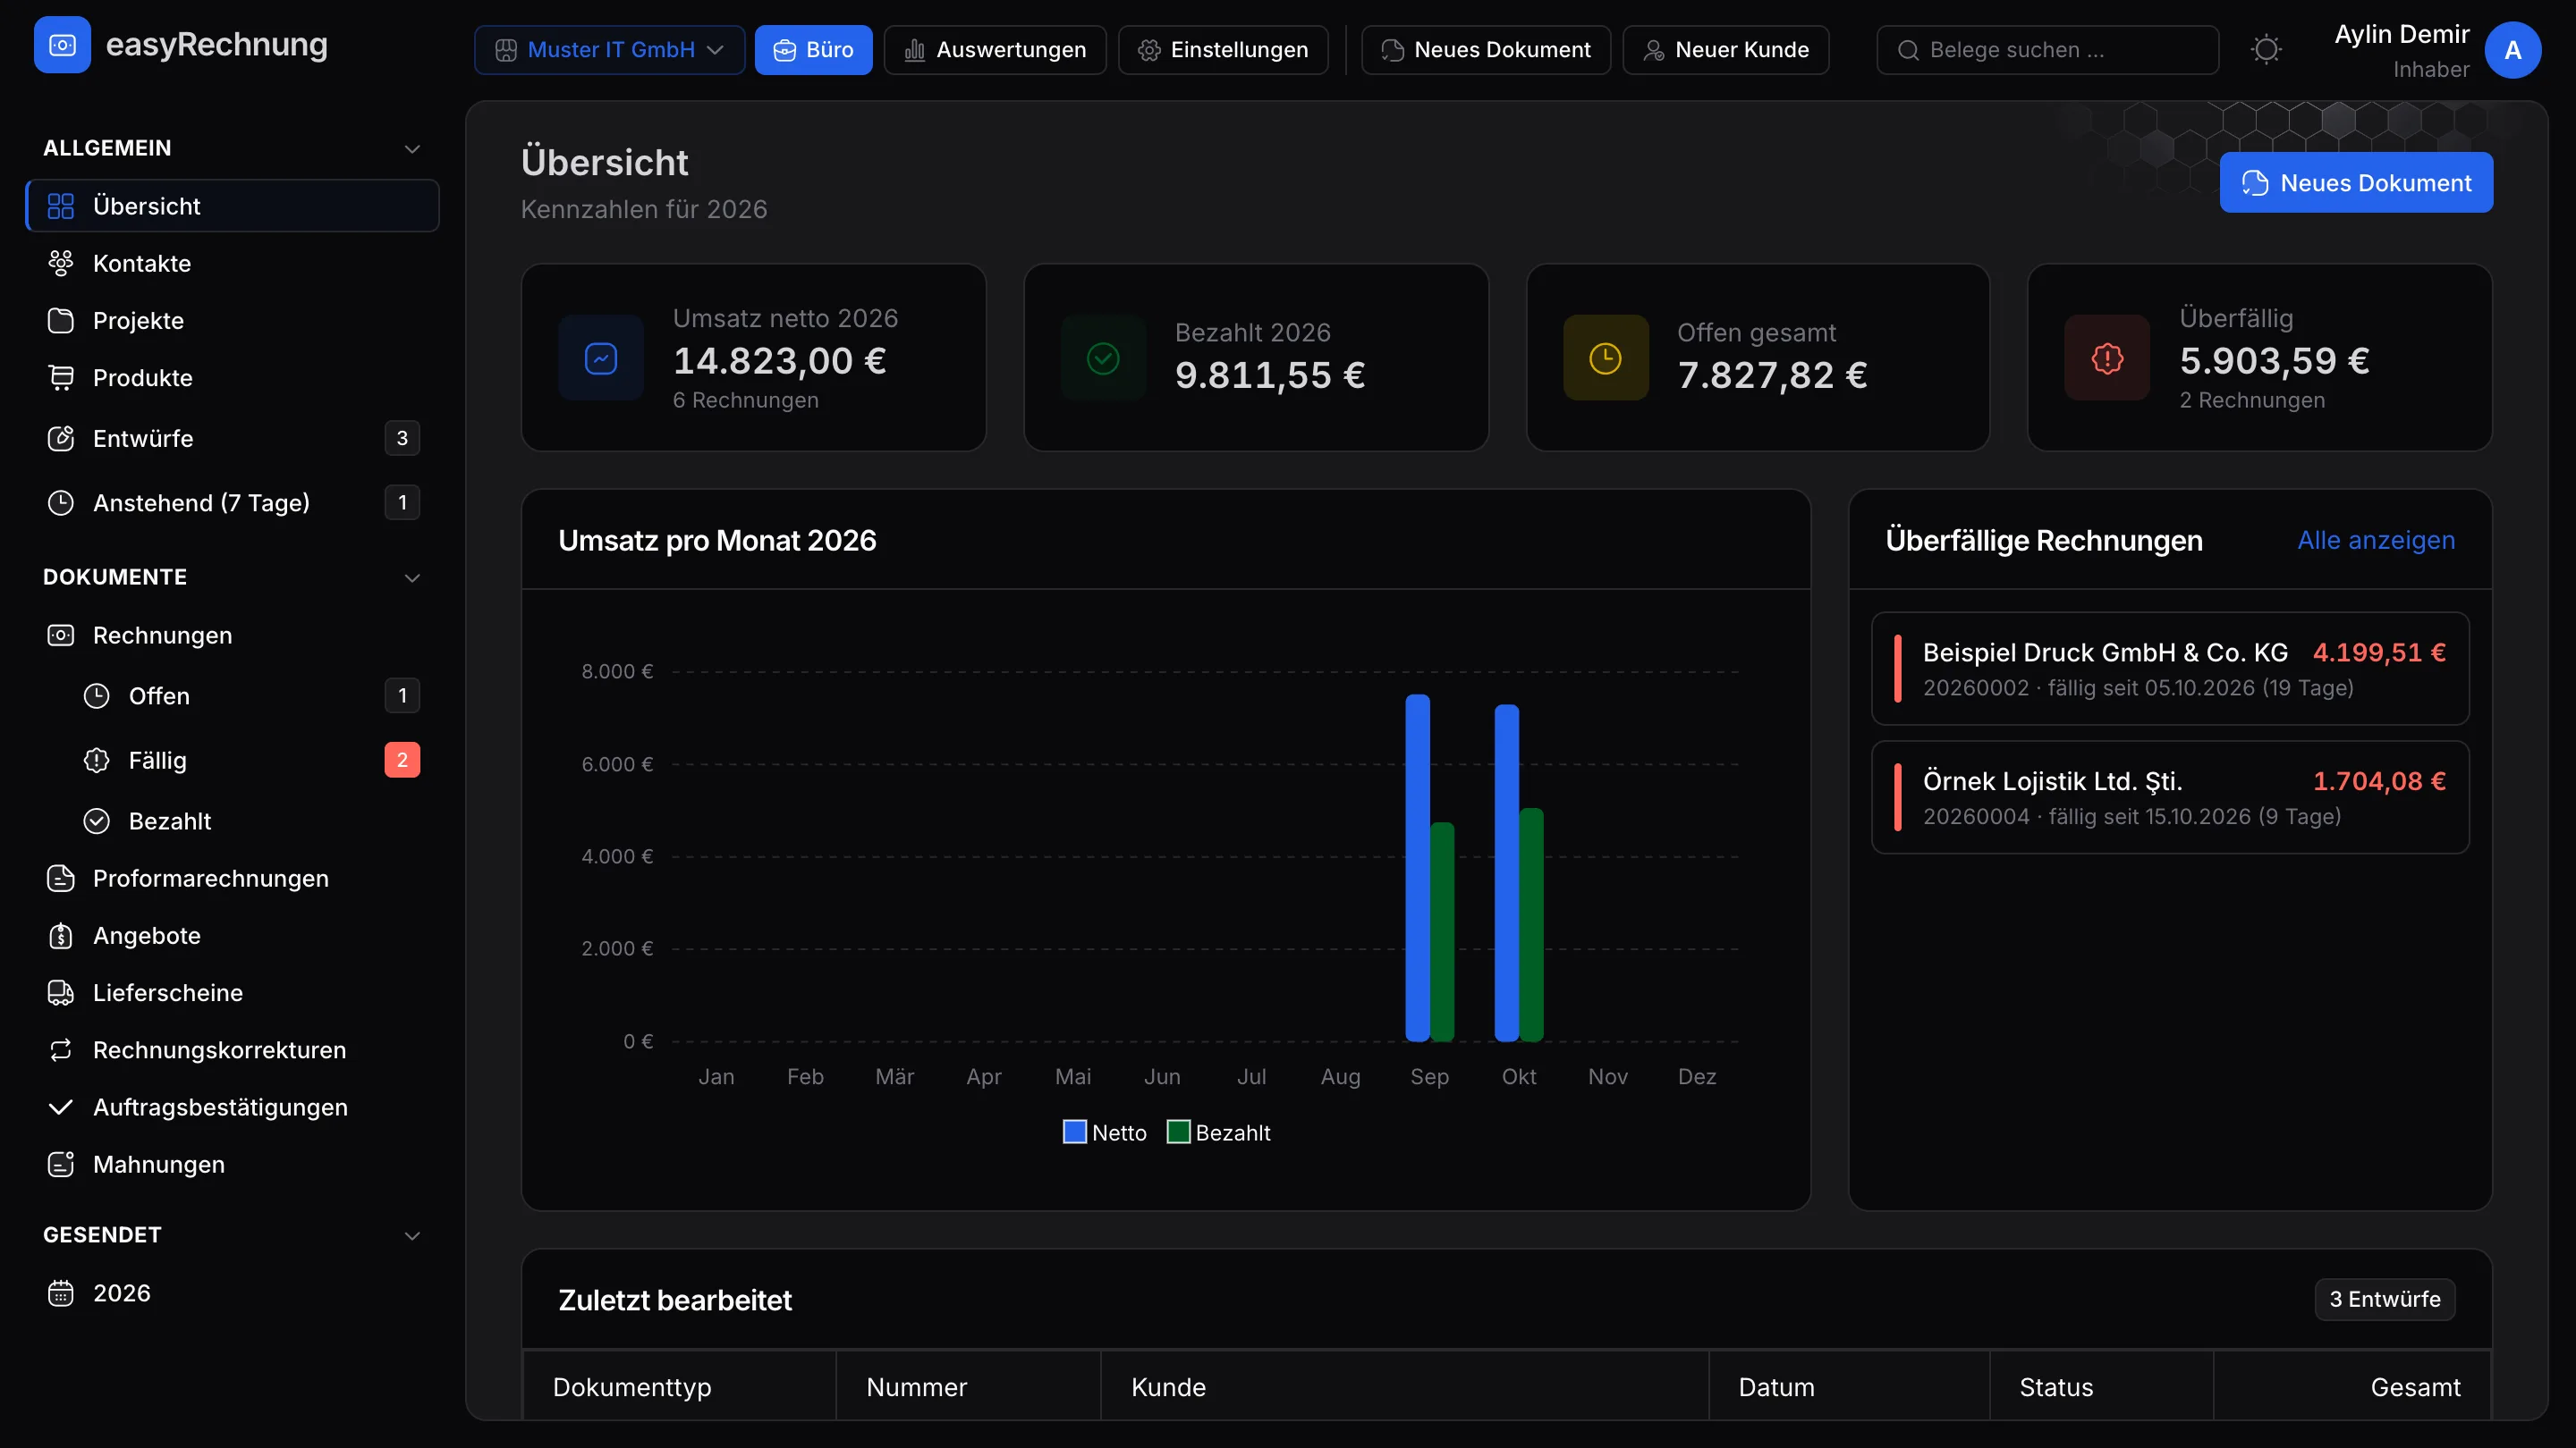Open the Lieferscheine truck icon
This screenshot has width=2576, height=1448.
(x=61, y=992)
